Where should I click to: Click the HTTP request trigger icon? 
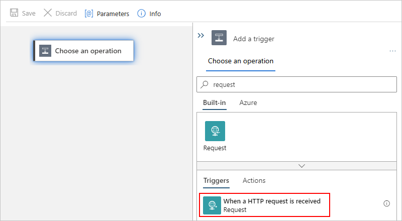pos(212,205)
